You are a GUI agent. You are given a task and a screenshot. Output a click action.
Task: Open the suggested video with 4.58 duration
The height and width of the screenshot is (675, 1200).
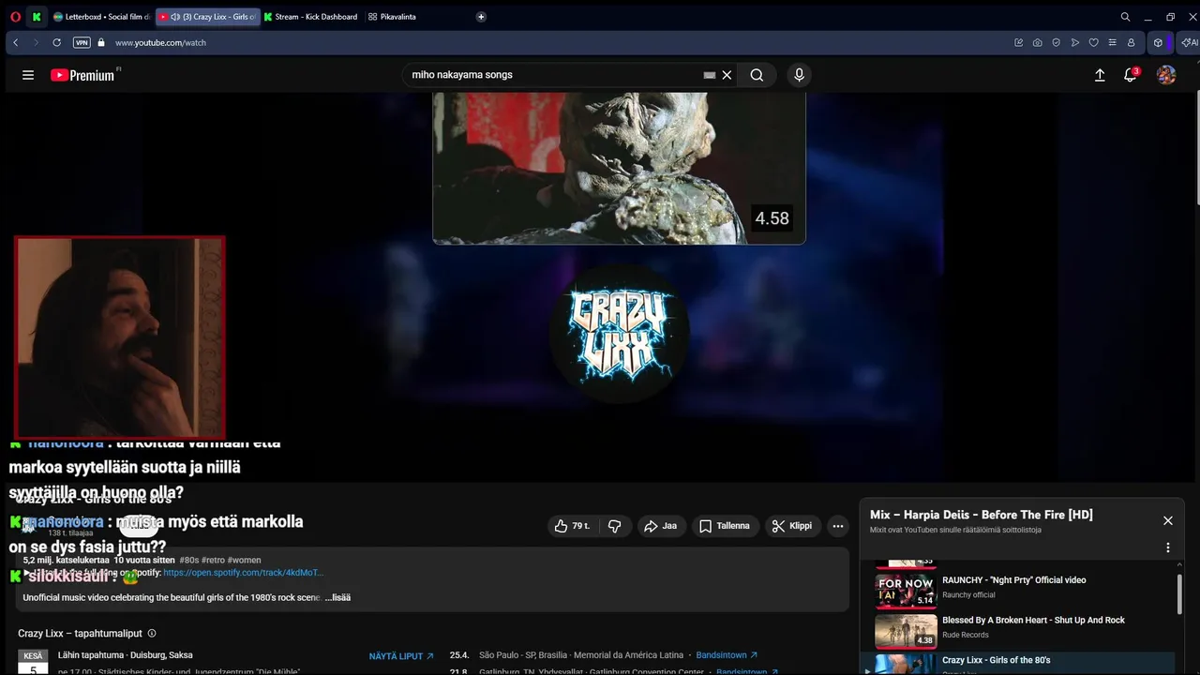tap(619, 168)
